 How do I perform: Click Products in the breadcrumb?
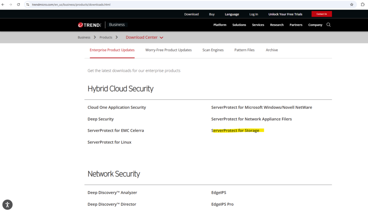(106, 37)
